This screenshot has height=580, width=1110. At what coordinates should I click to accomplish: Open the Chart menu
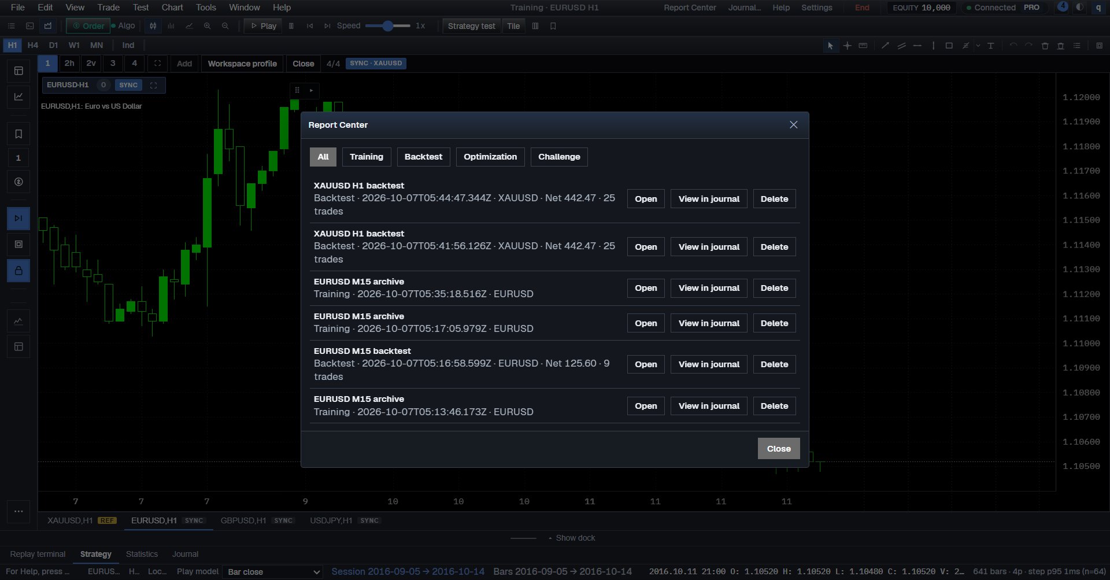click(x=172, y=8)
